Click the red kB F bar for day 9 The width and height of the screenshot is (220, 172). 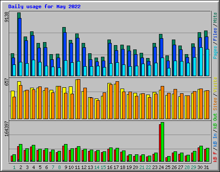(63, 154)
